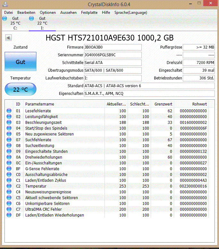
Task: Click the Aktueller... column header
Action: (116, 104)
